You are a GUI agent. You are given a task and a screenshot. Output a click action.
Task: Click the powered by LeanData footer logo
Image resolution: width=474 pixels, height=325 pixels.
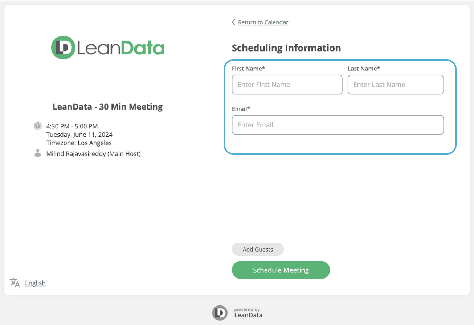(x=220, y=313)
